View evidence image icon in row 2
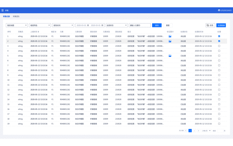 click(x=170, y=41)
